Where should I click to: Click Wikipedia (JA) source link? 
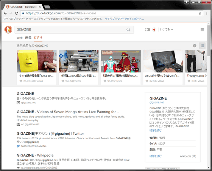click(x=188, y=156)
